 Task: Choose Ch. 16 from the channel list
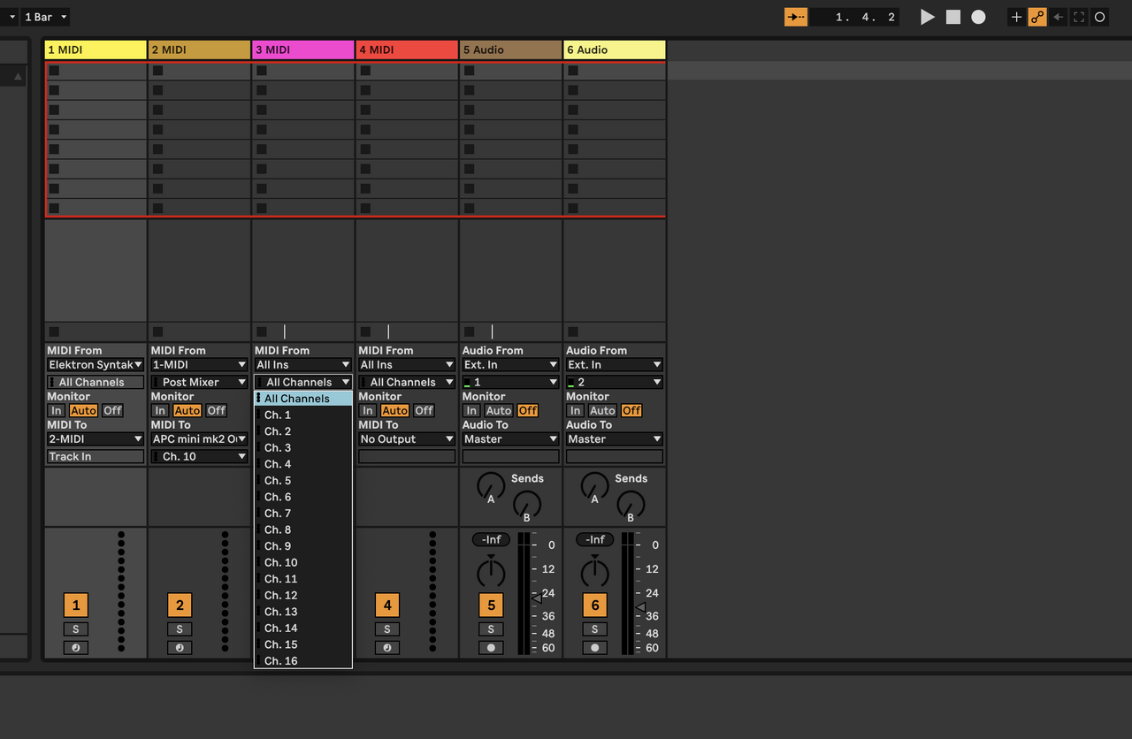pos(303,661)
